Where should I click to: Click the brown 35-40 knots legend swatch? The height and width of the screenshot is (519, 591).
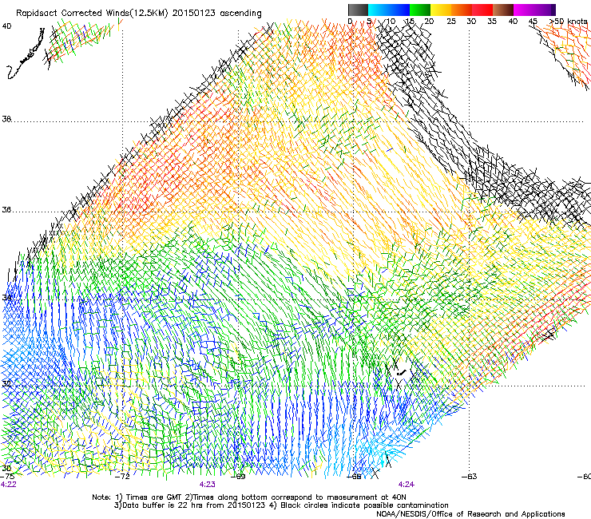pyautogui.click(x=503, y=10)
